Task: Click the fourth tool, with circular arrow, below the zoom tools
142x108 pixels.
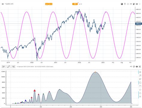Action: [x=140, y=83]
